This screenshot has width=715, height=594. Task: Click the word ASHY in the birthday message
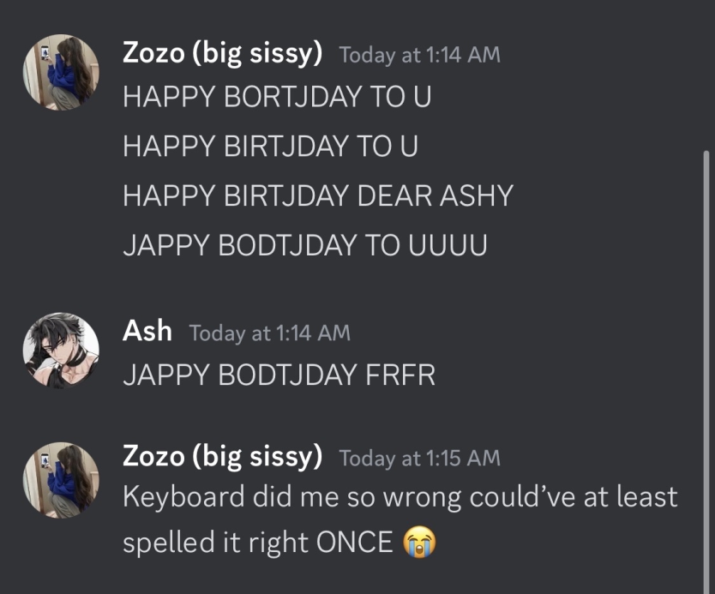tap(476, 196)
